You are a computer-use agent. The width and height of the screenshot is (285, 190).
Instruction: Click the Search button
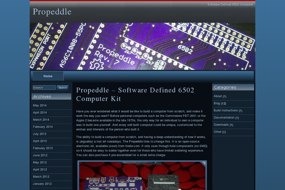63,87
